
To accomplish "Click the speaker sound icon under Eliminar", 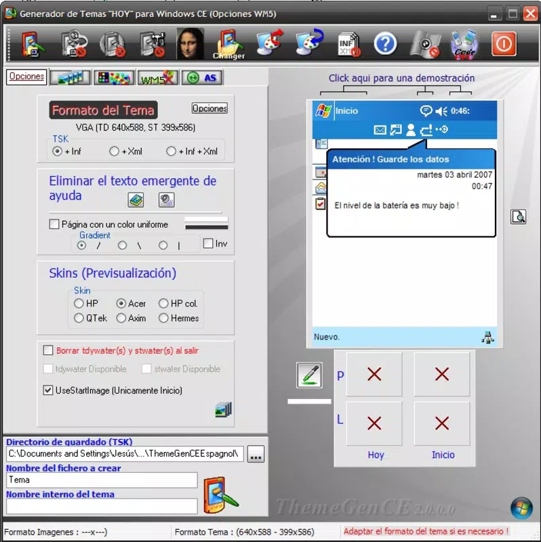I will (x=166, y=200).
